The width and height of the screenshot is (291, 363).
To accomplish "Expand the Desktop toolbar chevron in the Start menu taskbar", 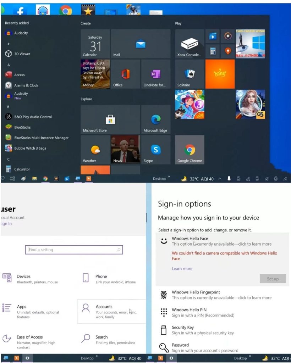I will coord(169,177).
